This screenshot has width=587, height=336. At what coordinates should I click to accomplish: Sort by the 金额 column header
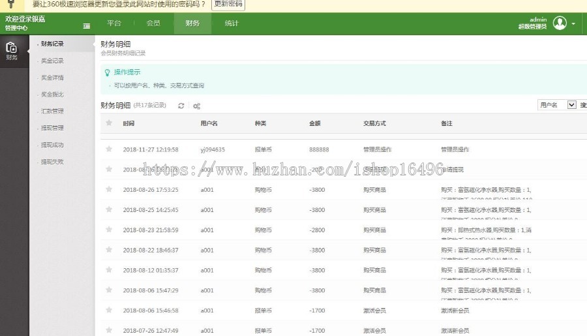pos(315,123)
